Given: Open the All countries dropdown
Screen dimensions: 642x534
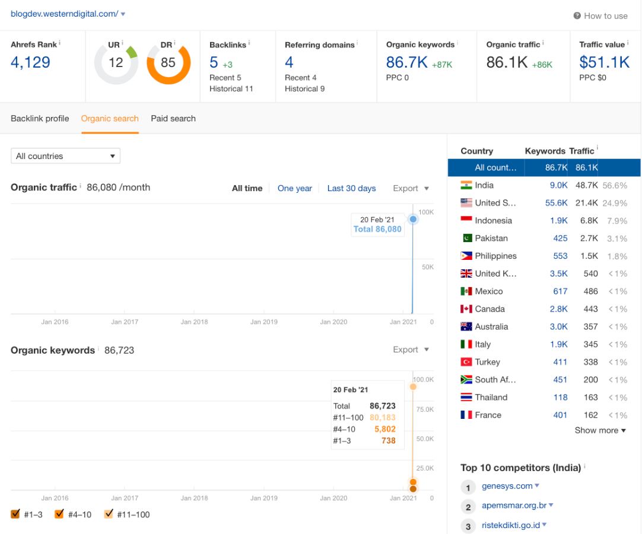Looking at the screenshot, I should click(x=65, y=156).
